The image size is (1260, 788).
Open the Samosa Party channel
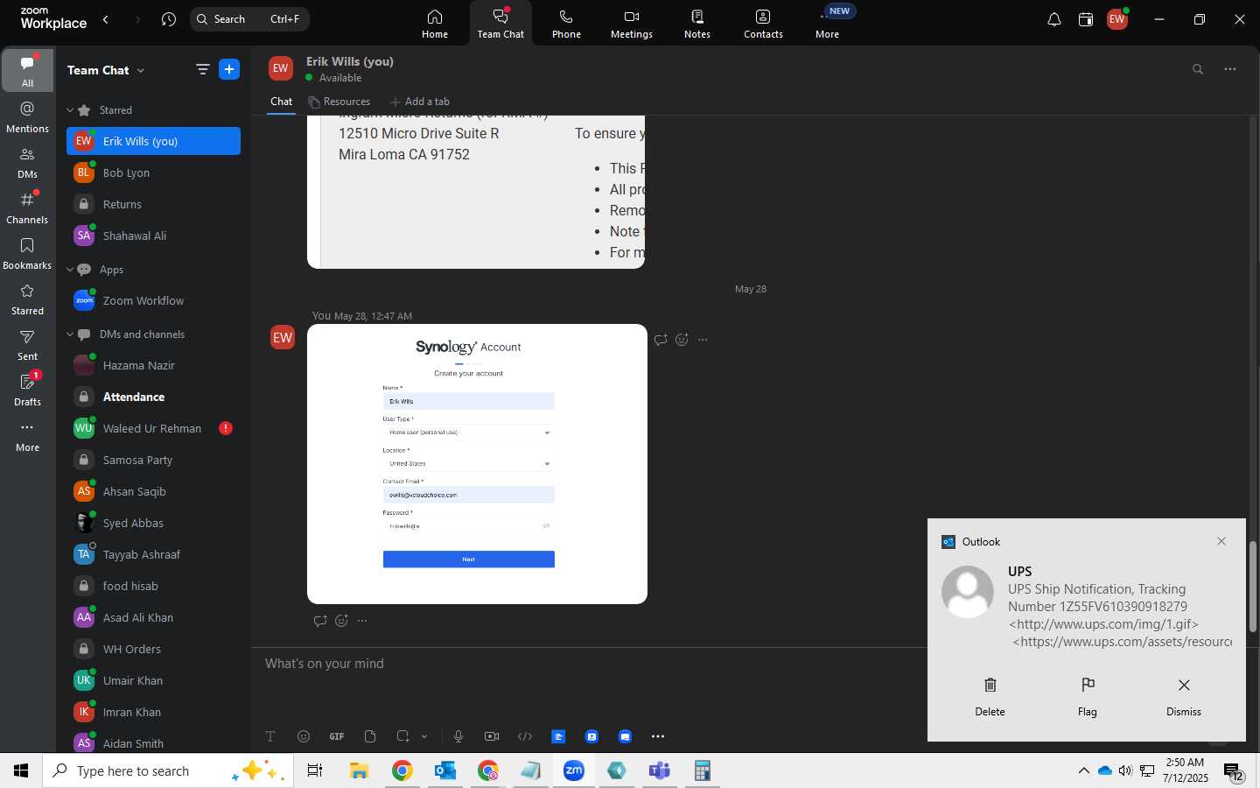pos(153,460)
